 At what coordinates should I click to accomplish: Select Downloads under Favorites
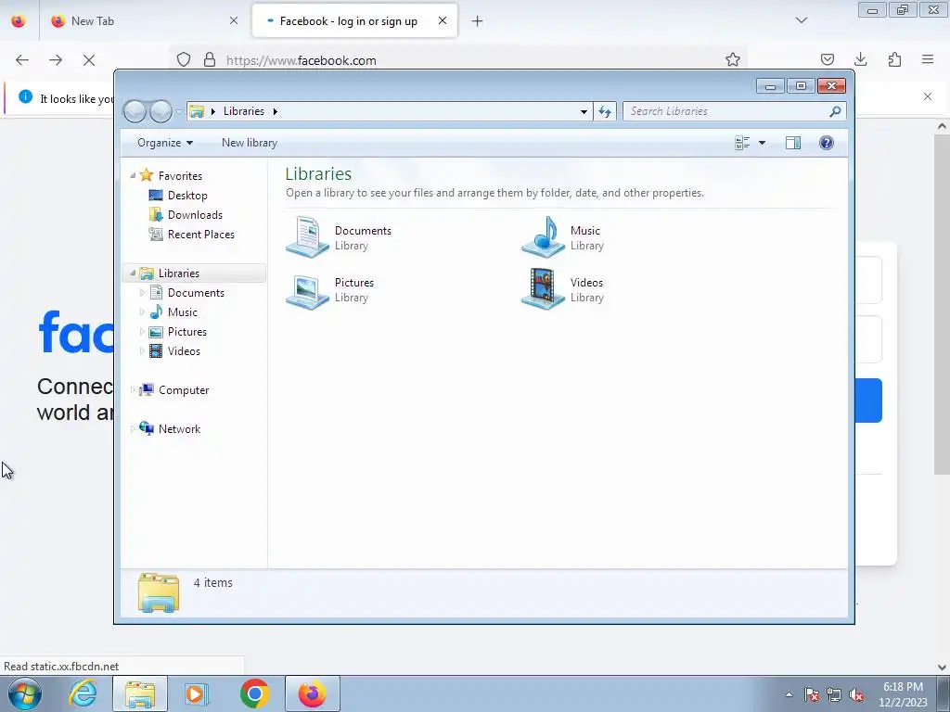pyautogui.click(x=195, y=215)
